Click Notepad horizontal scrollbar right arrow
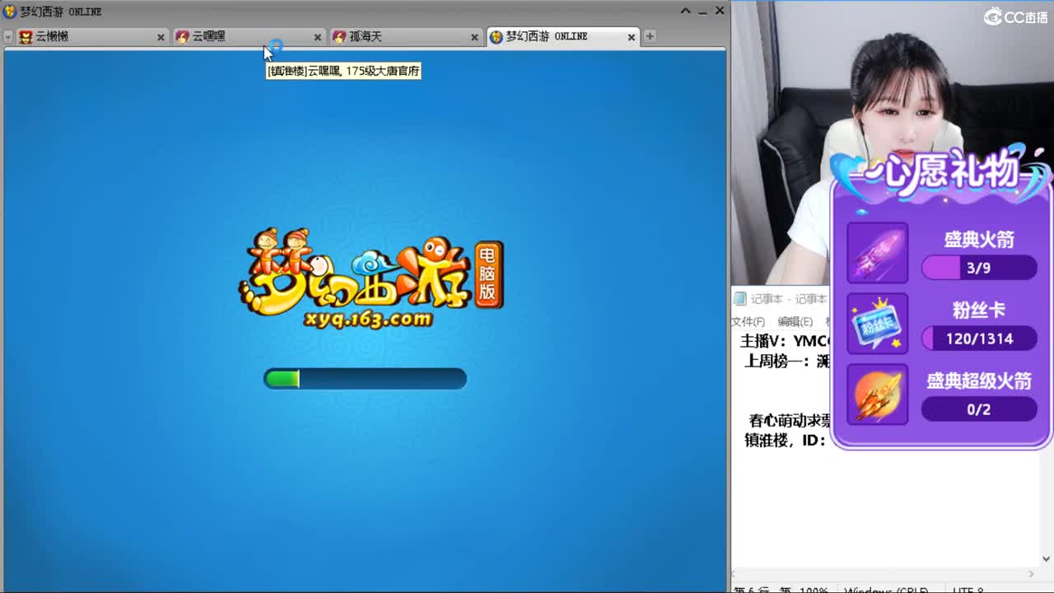1054x593 pixels. click(1031, 574)
